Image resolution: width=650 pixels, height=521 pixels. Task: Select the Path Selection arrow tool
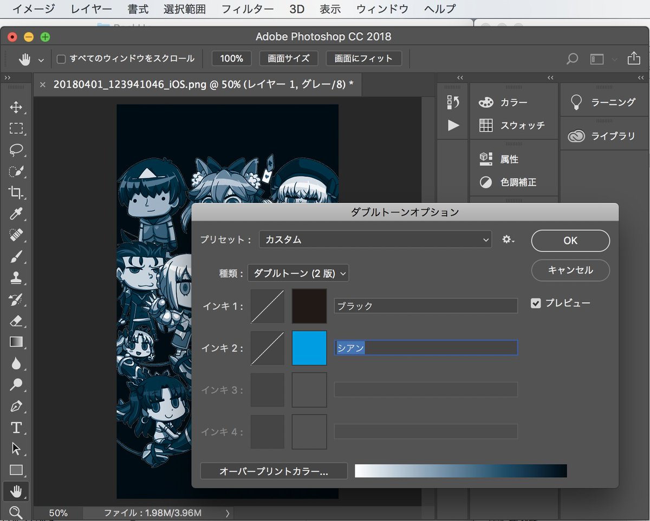click(x=16, y=448)
